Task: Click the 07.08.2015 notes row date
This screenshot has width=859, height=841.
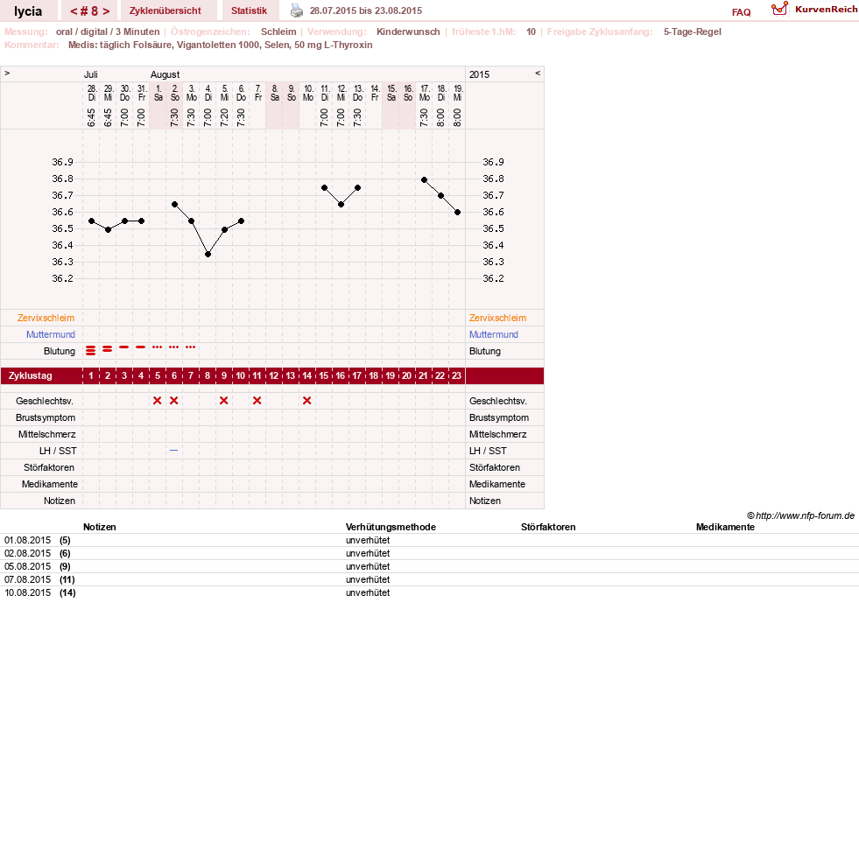Action: point(27,580)
